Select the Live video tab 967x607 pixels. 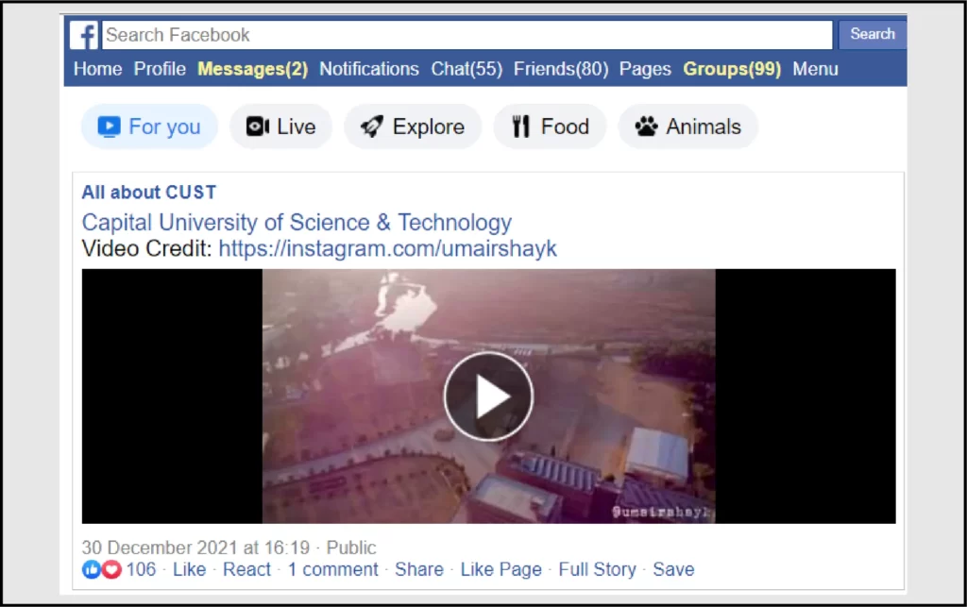pyautogui.click(x=280, y=126)
